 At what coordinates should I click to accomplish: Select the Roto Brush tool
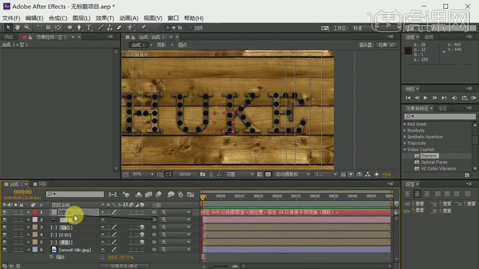pyautogui.click(x=131, y=28)
